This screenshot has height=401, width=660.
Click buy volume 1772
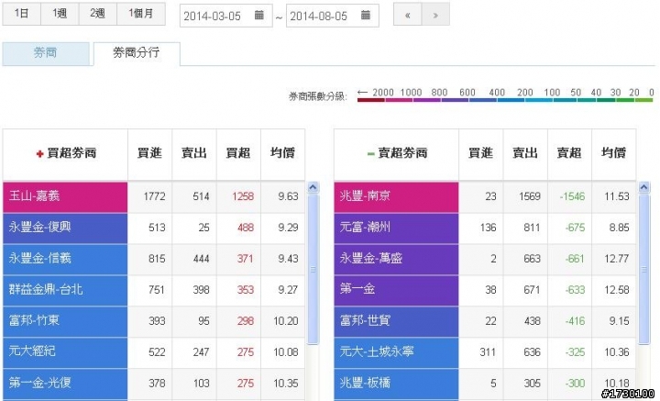[154, 196]
